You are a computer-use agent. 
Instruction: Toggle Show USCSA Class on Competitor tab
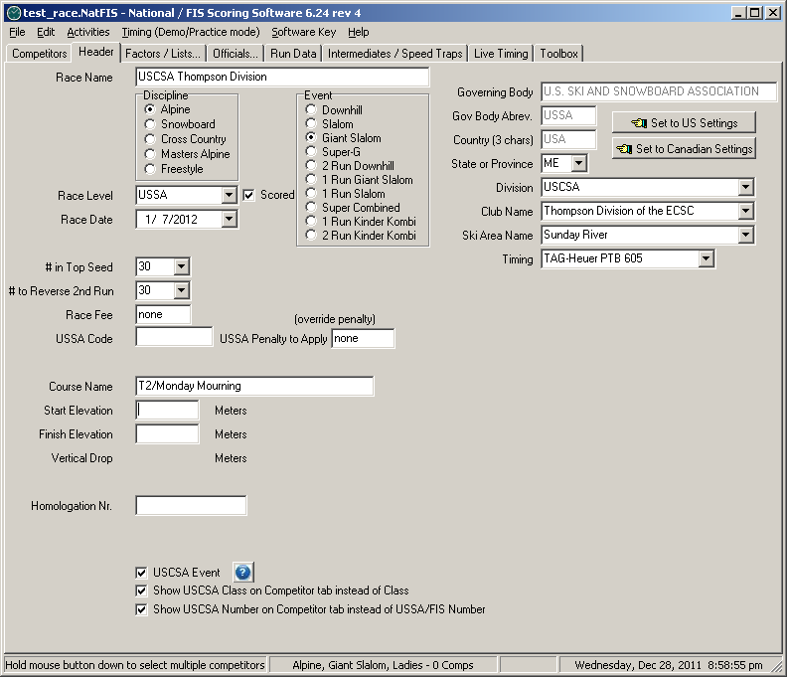click(x=141, y=591)
